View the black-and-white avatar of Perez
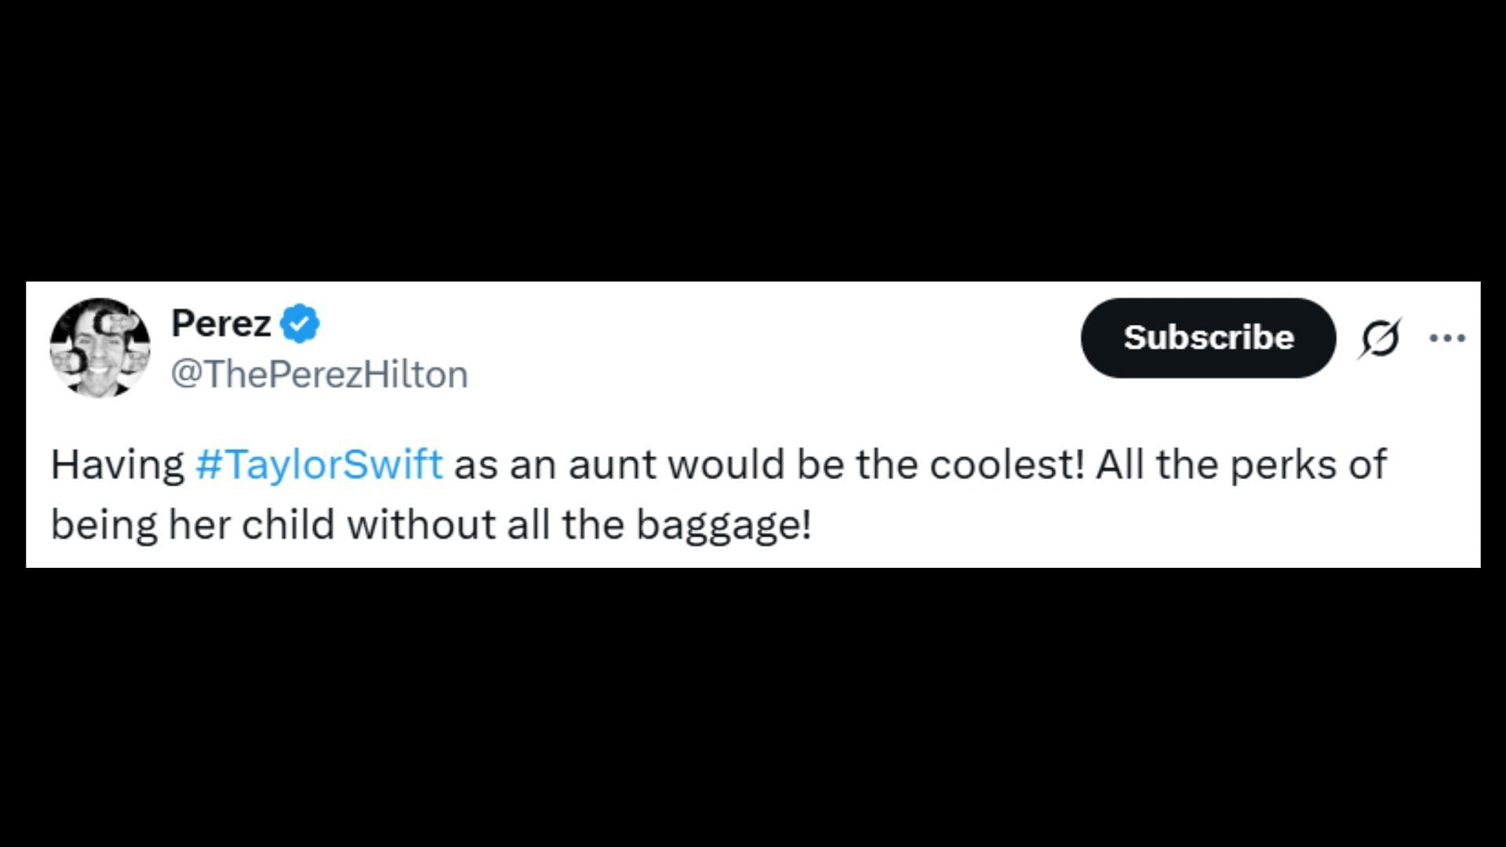The width and height of the screenshot is (1506, 847). (100, 347)
